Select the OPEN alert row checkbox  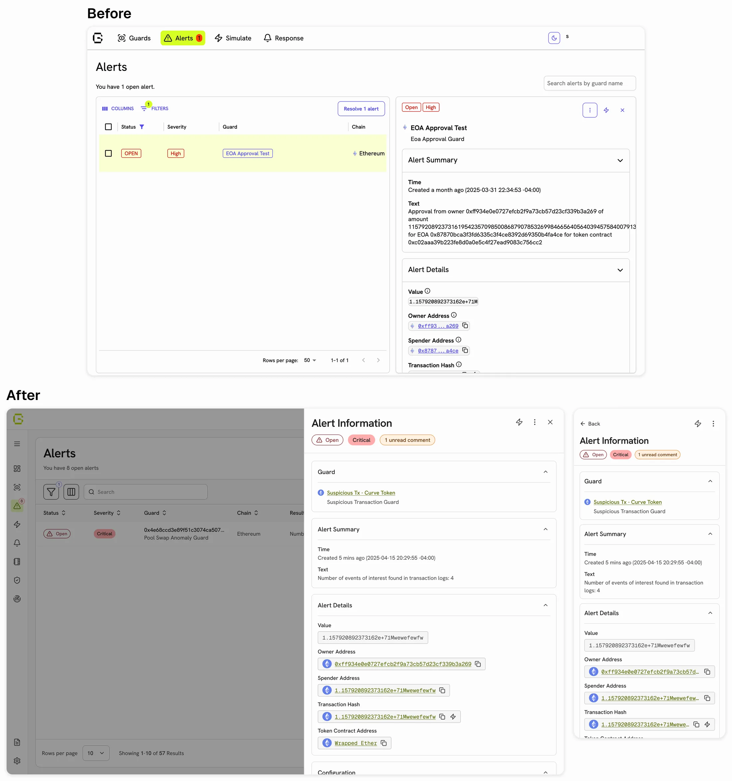pos(108,153)
